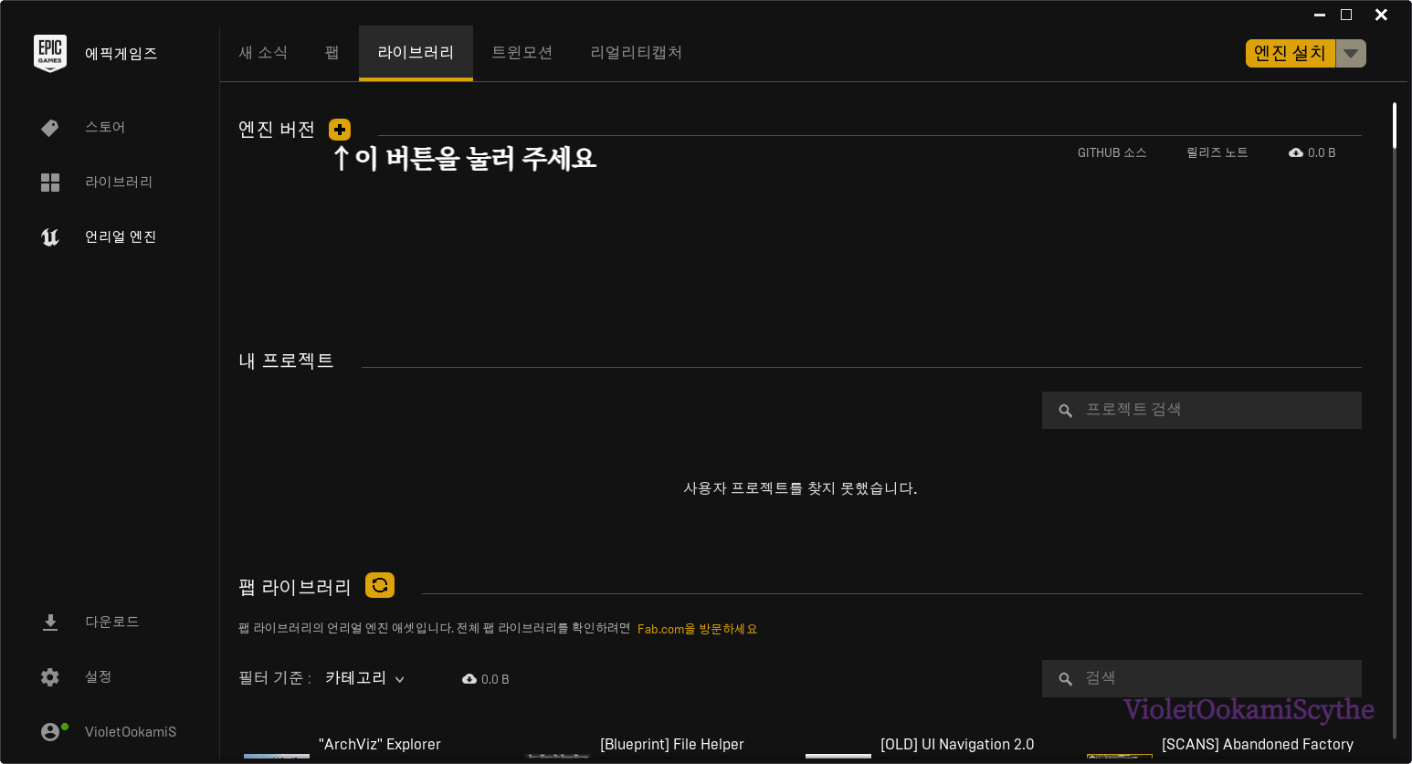The width and height of the screenshot is (1412, 764).
Task: Open the 설정 gear icon
Action: tap(50, 677)
